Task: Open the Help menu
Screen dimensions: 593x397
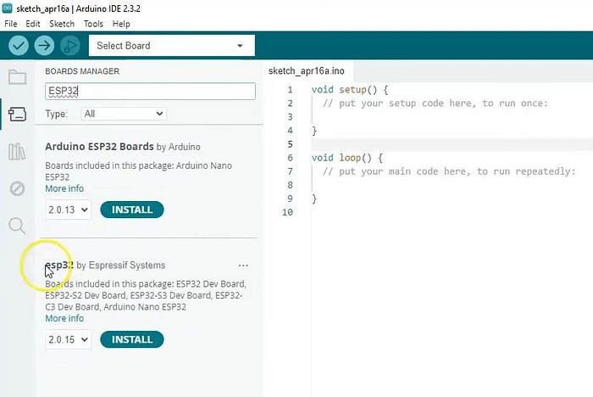Action: tap(121, 24)
